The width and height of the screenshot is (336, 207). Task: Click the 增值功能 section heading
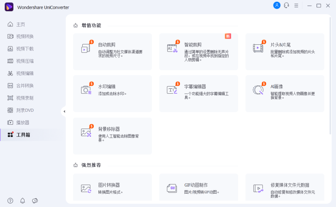(91, 25)
